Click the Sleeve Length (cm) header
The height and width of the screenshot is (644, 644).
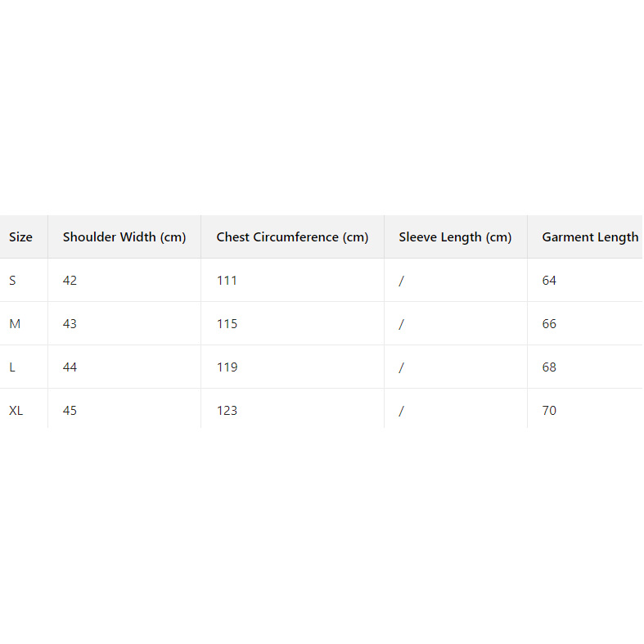pyautogui.click(x=455, y=237)
